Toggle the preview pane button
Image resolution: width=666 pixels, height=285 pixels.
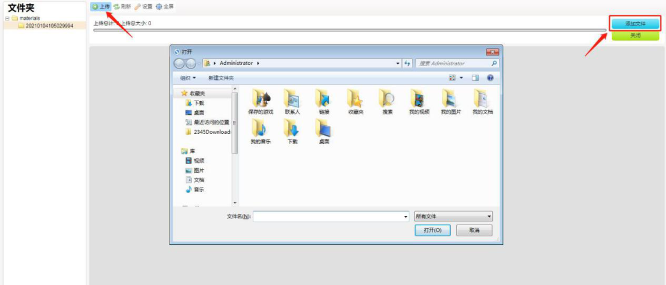coord(475,78)
